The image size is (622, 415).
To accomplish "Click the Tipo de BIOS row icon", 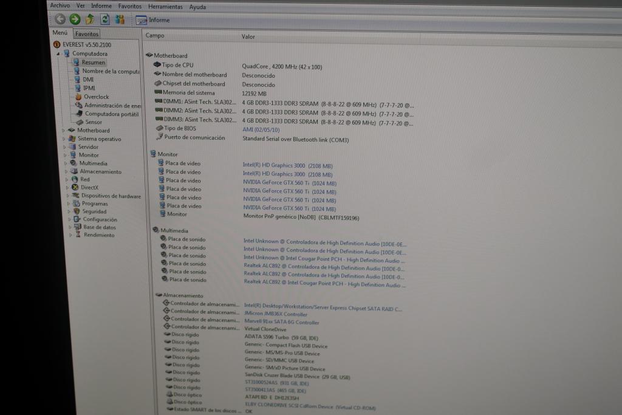I will click(160, 128).
